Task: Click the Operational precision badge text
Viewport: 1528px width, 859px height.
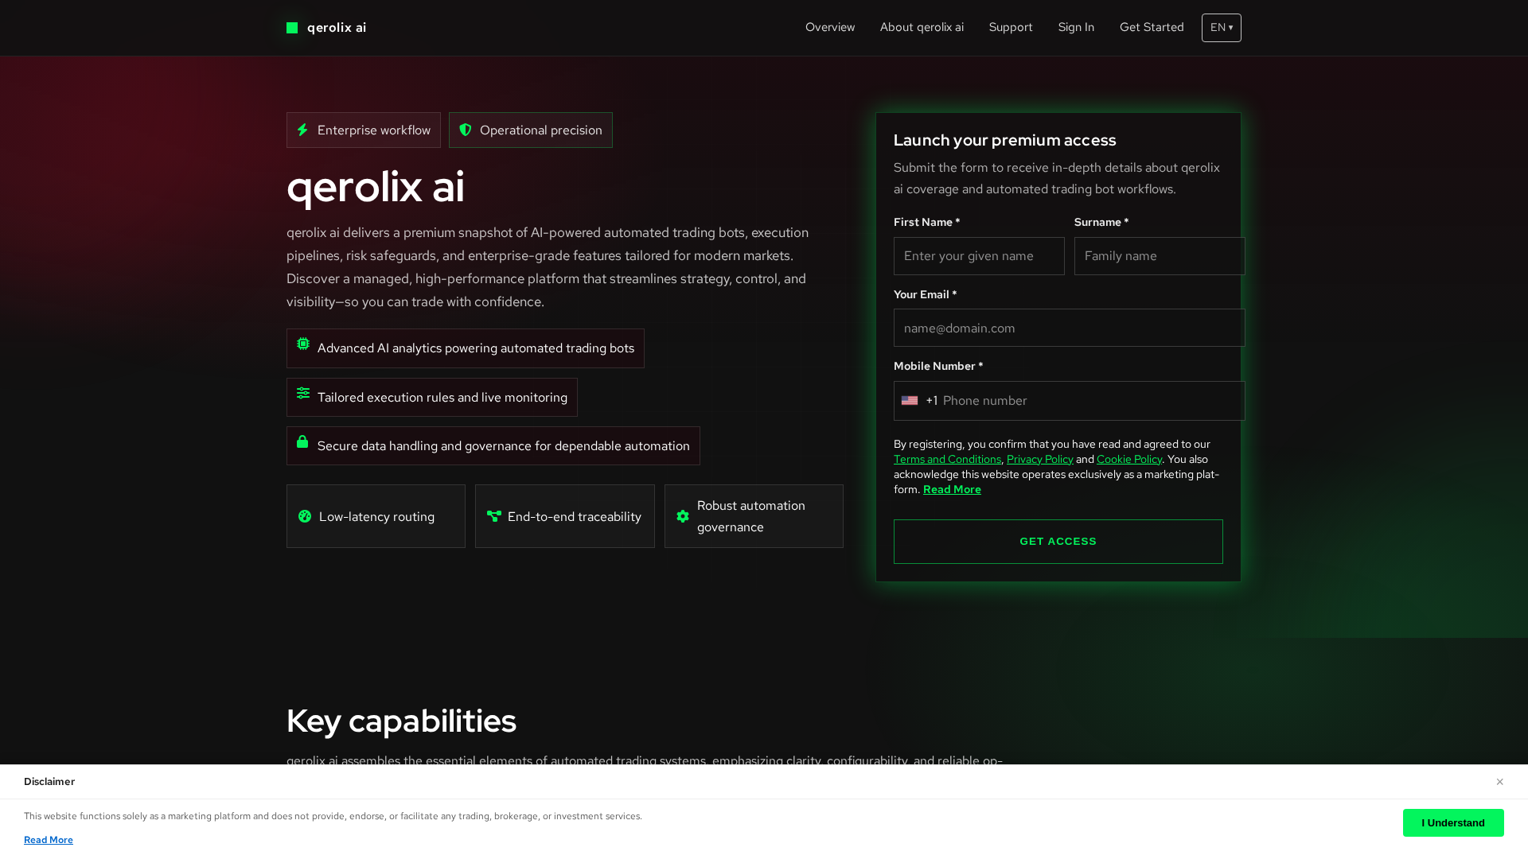Action: [x=541, y=130]
